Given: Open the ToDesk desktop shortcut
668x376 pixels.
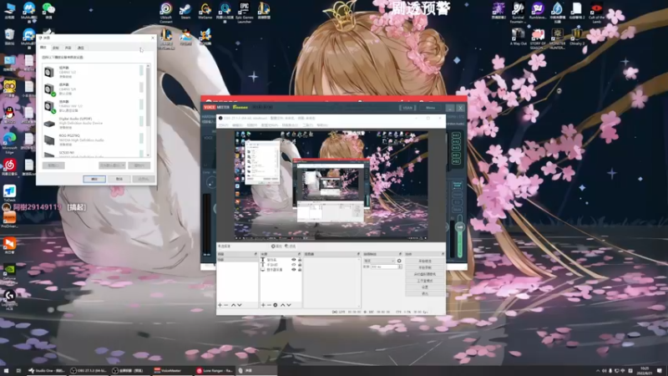Looking at the screenshot, I should pyautogui.click(x=9, y=194).
